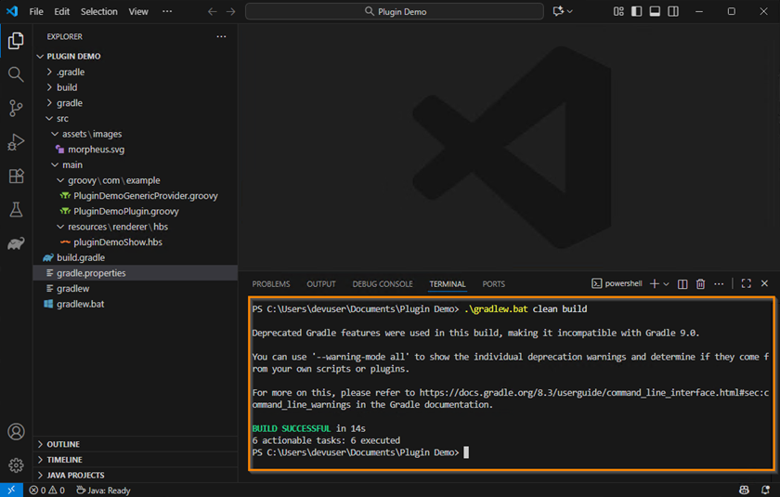Screen dimensions: 780x497
Task: Open Copilot chat icon in title bar
Action: (x=558, y=11)
